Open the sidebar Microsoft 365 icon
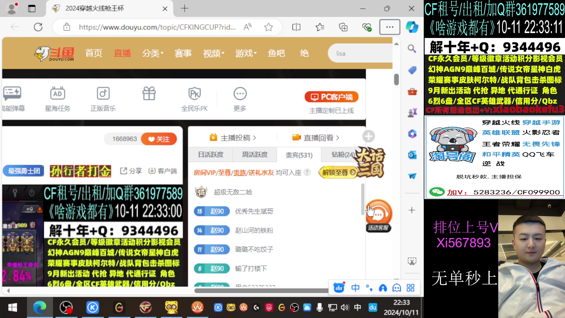 coord(412,134)
